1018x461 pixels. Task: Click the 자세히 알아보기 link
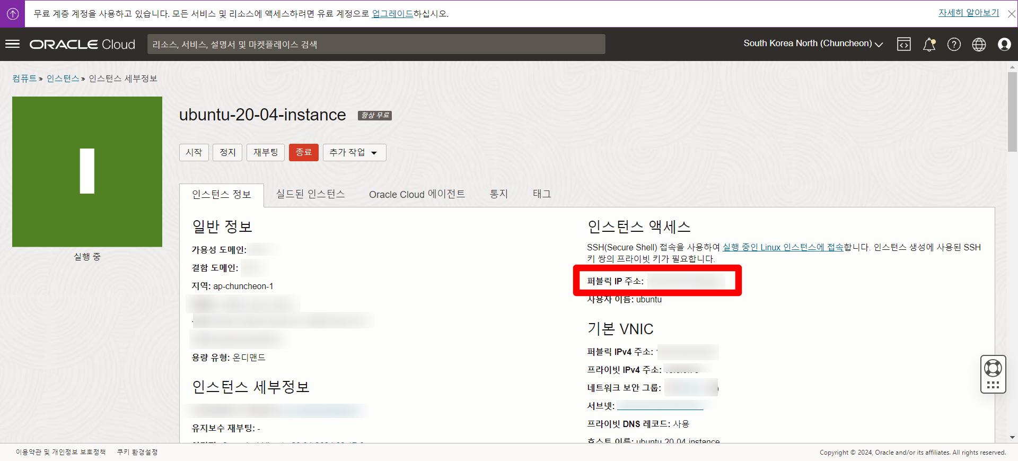coord(969,13)
